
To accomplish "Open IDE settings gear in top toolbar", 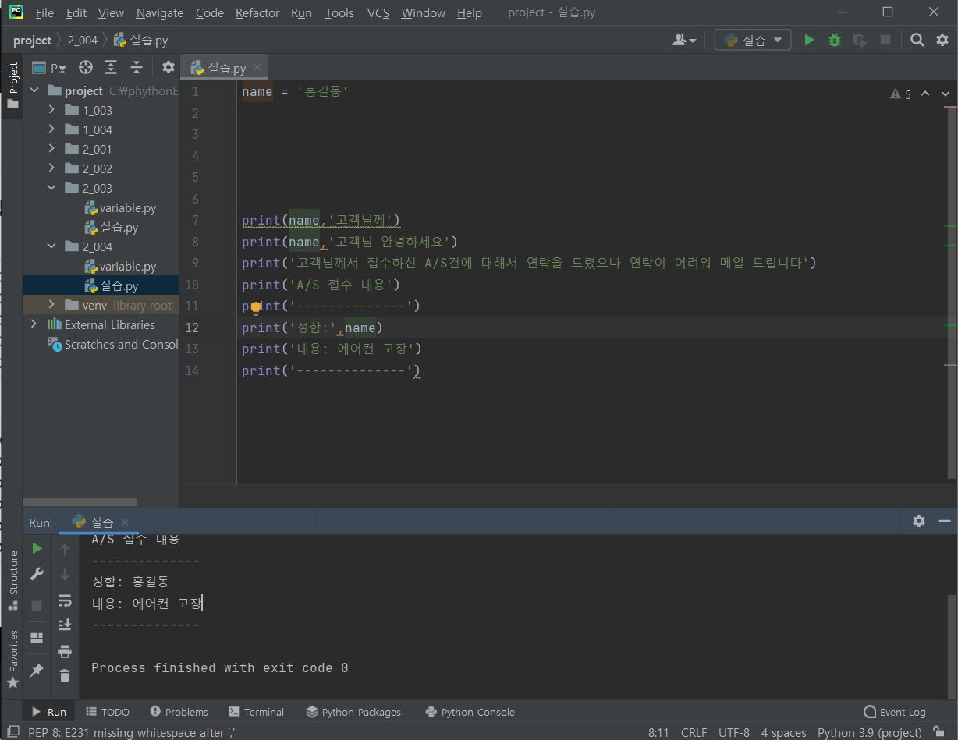I will click(942, 40).
